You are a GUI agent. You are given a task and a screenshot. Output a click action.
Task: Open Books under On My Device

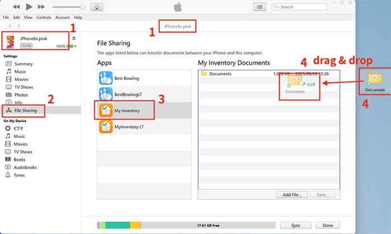(x=20, y=160)
